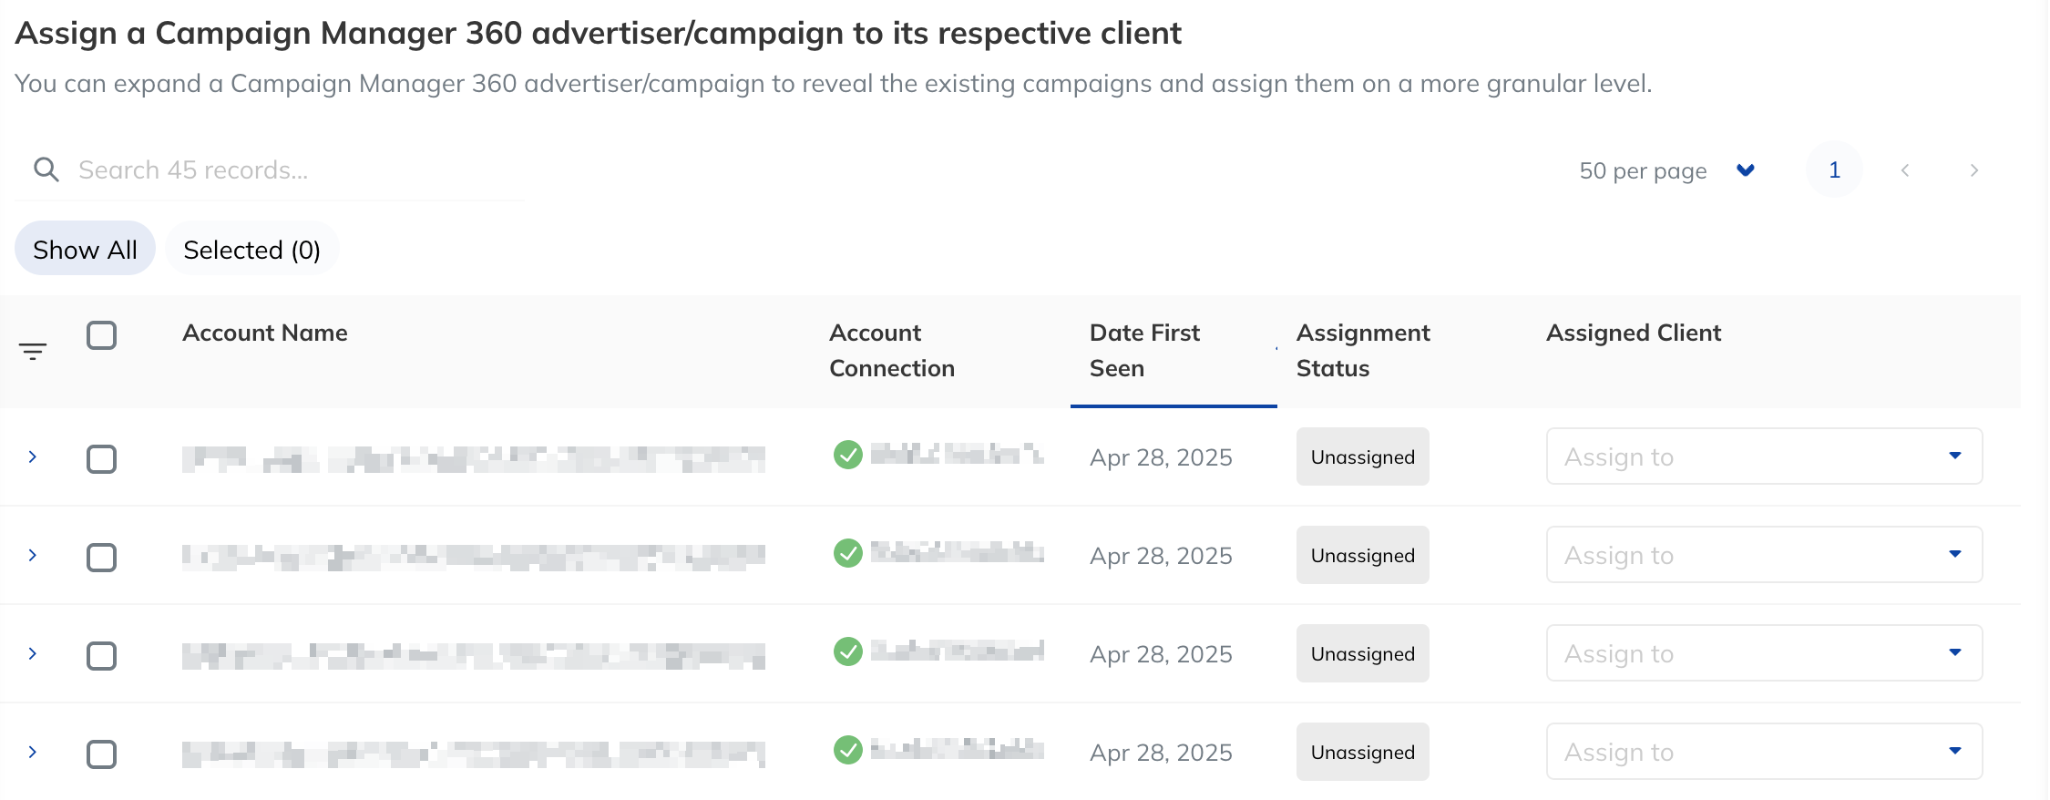Go to next page arrow
Viewport: 2050px width, 800px height.
[1973, 170]
